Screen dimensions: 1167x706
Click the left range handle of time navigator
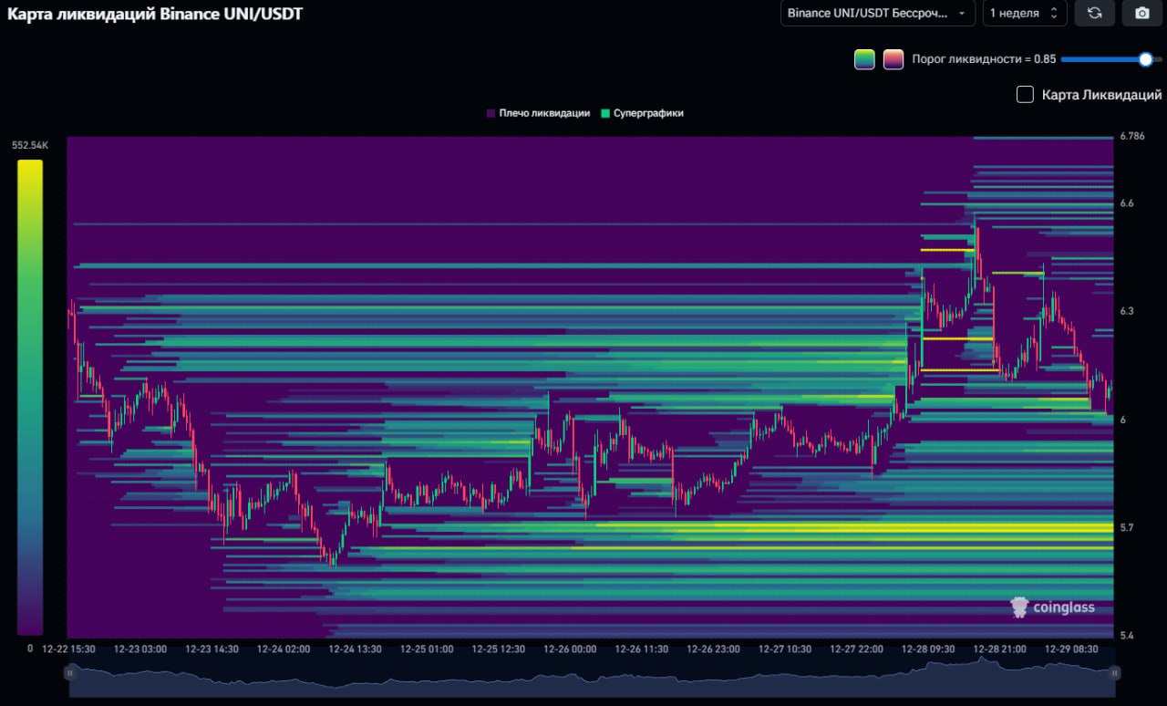69,673
